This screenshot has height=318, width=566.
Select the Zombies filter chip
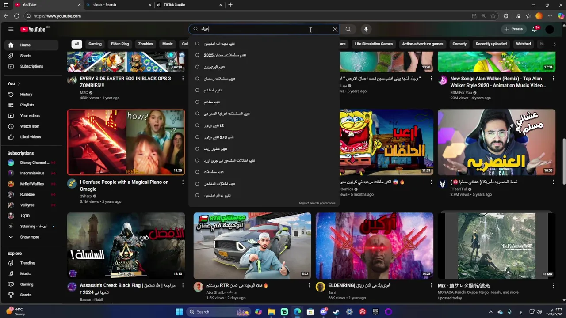click(x=145, y=44)
